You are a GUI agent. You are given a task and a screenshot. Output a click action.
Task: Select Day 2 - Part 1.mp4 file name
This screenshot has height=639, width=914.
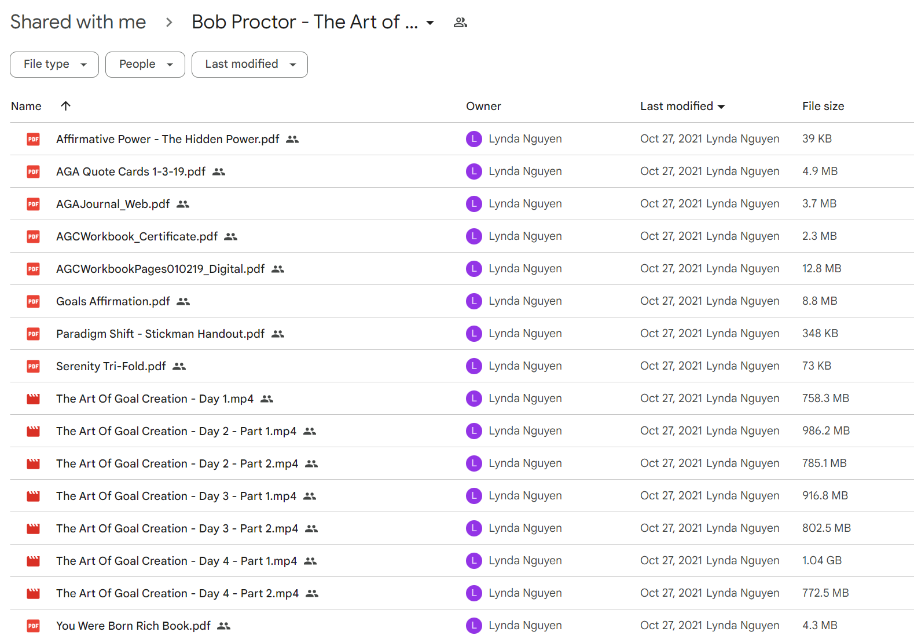click(x=177, y=431)
